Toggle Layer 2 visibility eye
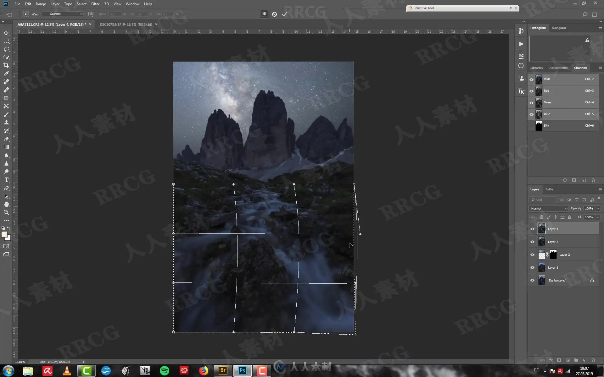 point(532,255)
